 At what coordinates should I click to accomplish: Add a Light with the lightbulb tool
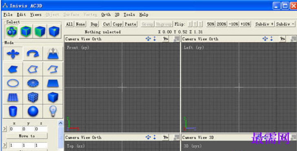coord(53,111)
